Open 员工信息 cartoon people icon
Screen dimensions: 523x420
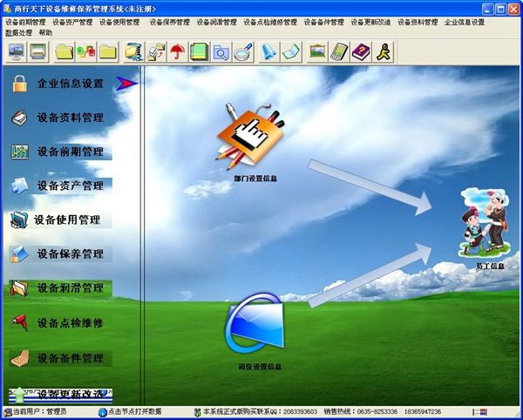pos(486,222)
